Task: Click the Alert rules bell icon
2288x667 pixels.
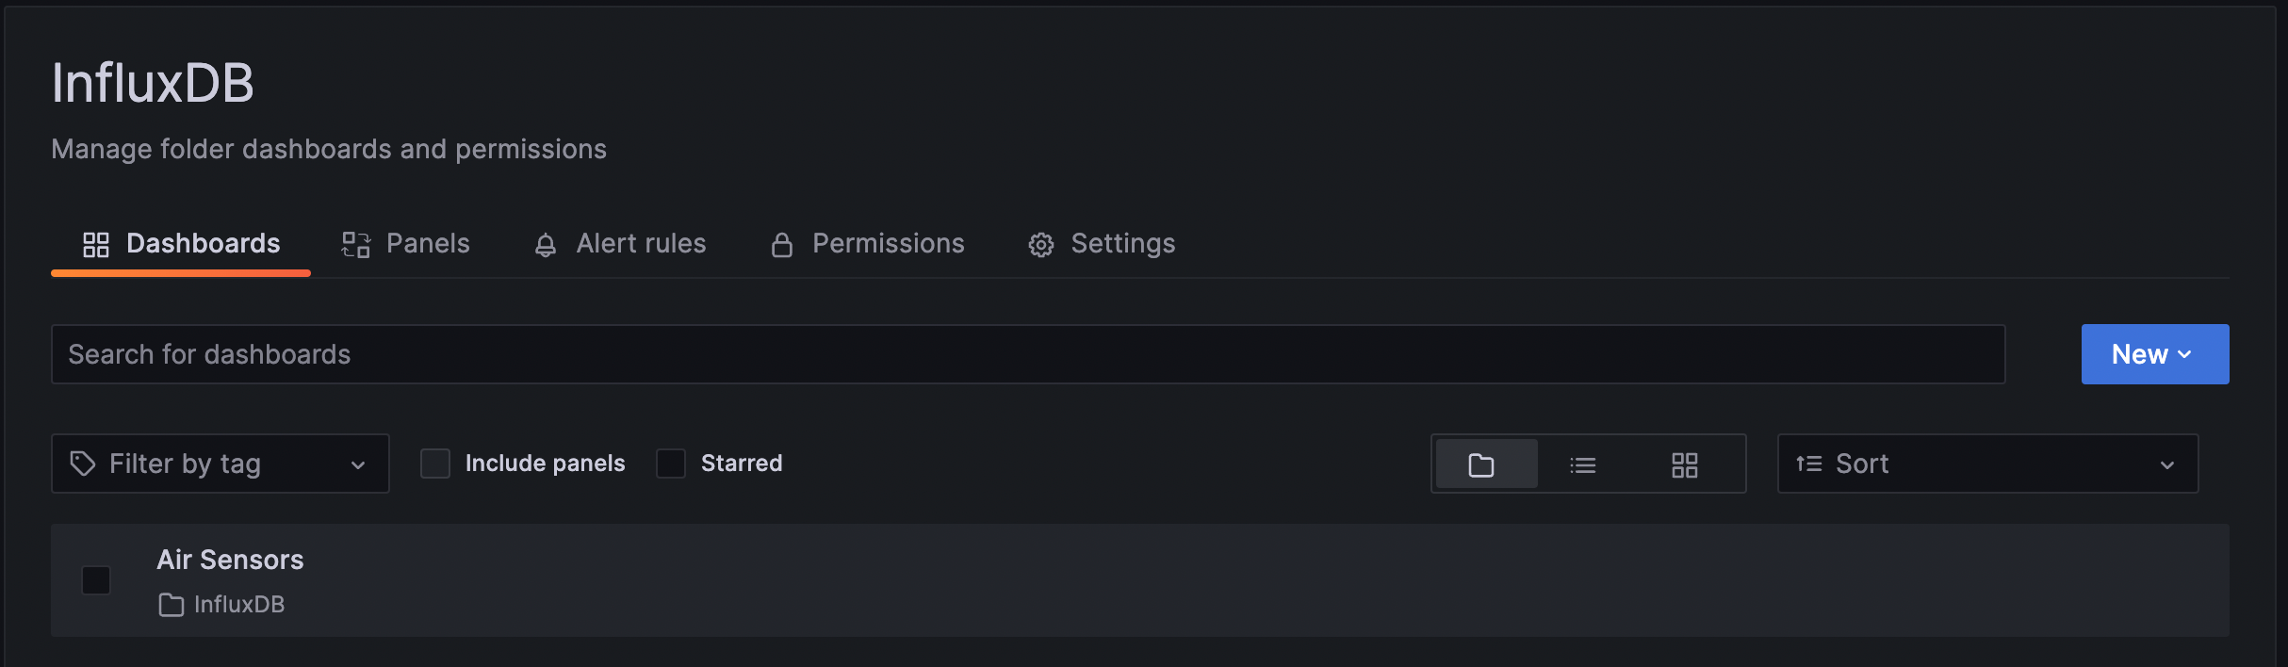Action: tap(545, 243)
